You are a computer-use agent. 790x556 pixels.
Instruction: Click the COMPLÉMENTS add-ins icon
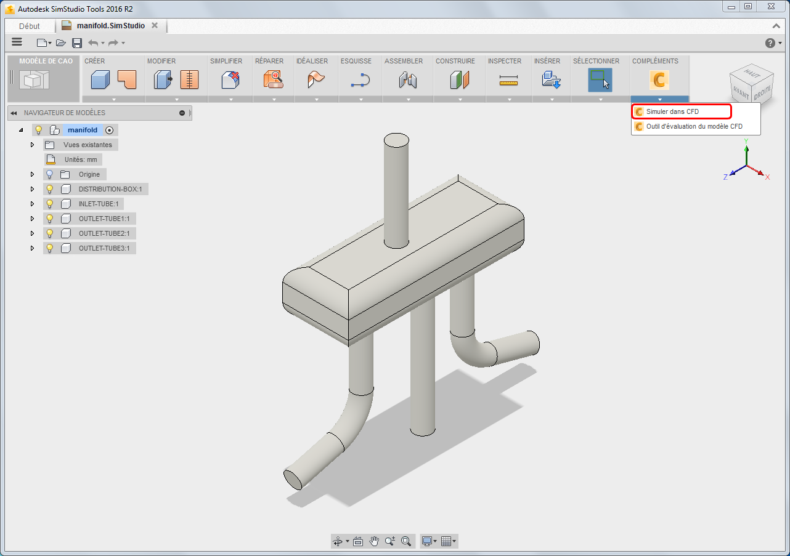(x=659, y=79)
